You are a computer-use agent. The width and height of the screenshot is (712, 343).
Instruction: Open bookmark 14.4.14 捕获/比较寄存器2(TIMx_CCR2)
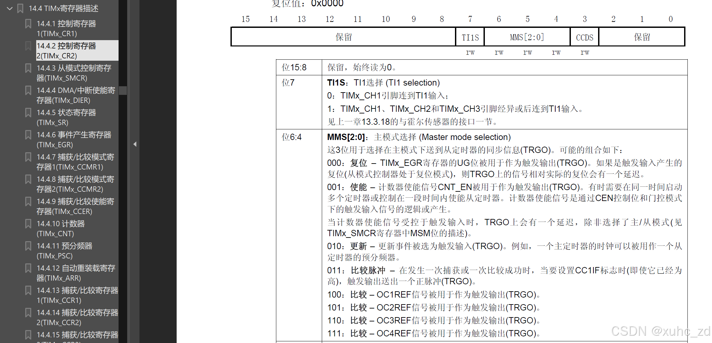[77, 317]
